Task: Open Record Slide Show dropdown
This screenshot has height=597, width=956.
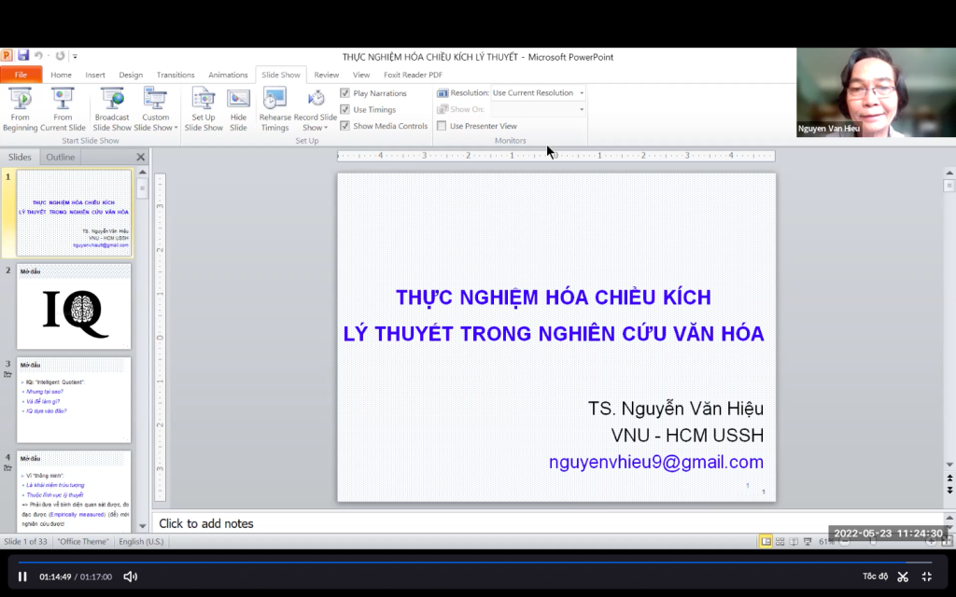Action: (x=316, y=110)
